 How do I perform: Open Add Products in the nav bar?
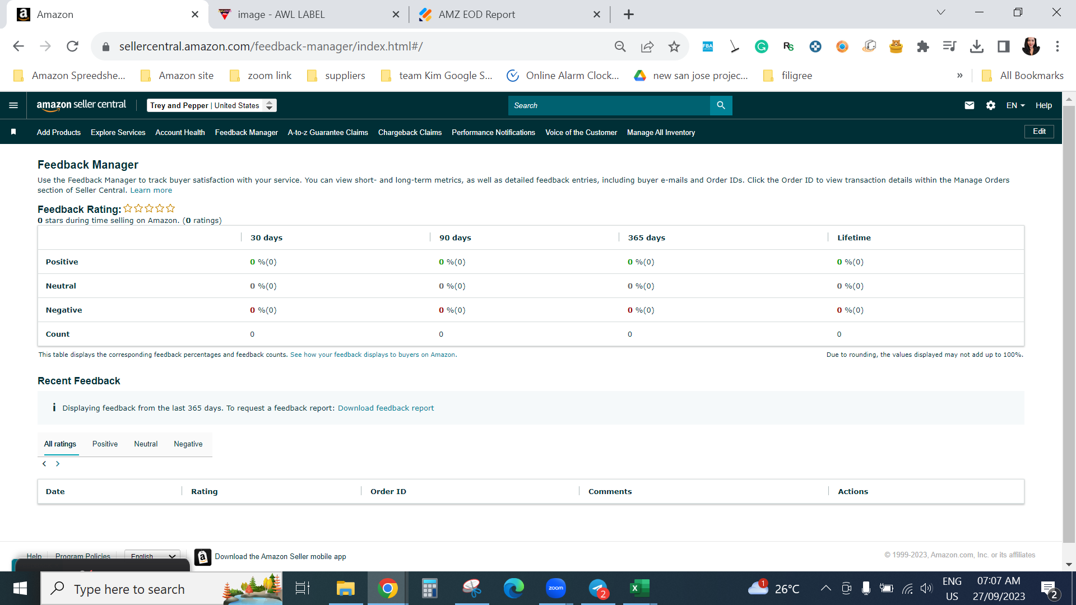pos(59,132)
